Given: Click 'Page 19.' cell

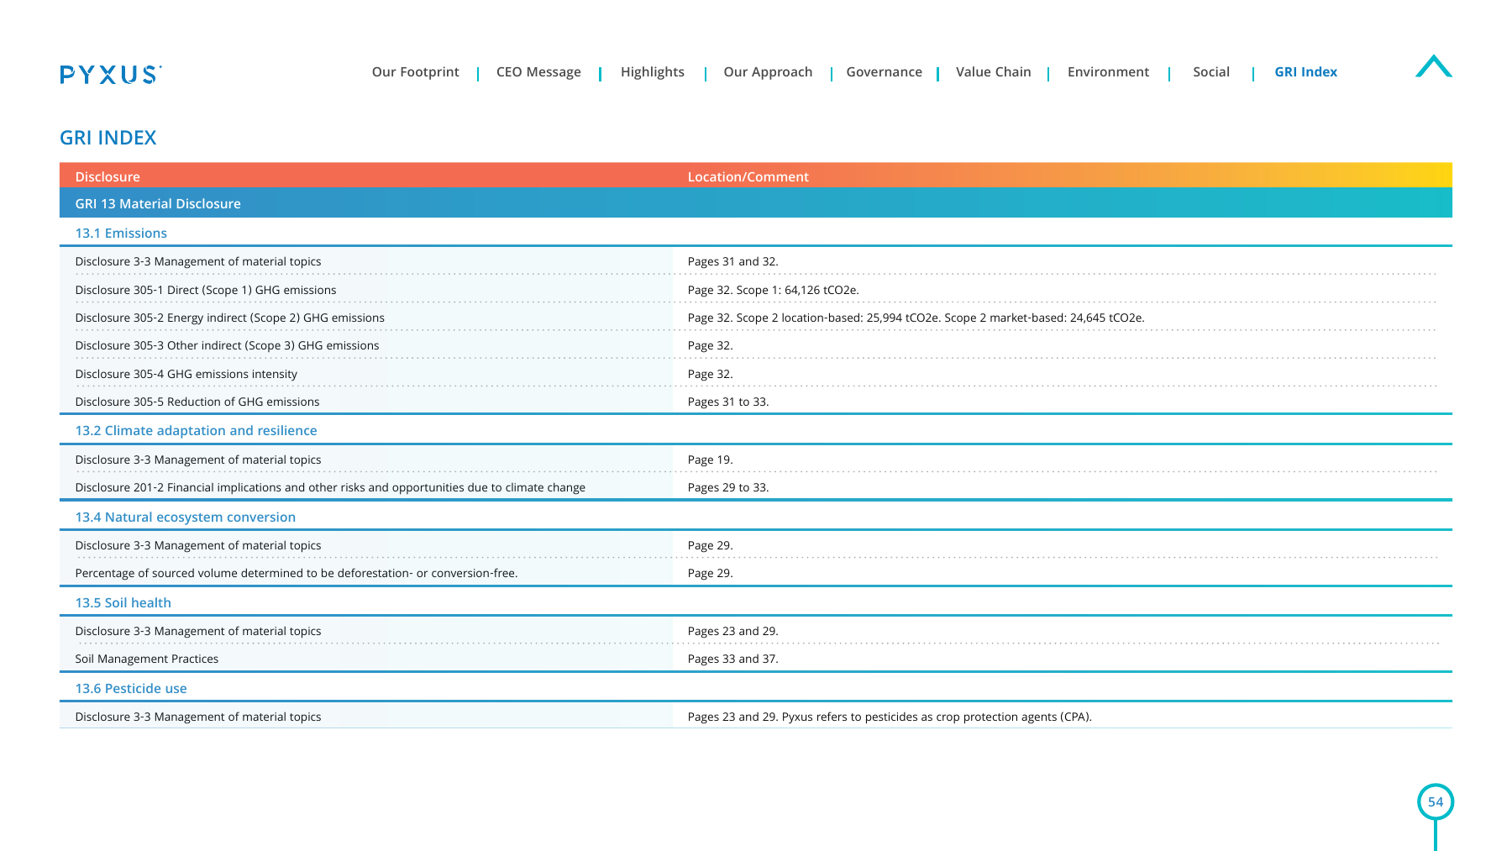Looking at the screenshot, I should pos(710,460).
